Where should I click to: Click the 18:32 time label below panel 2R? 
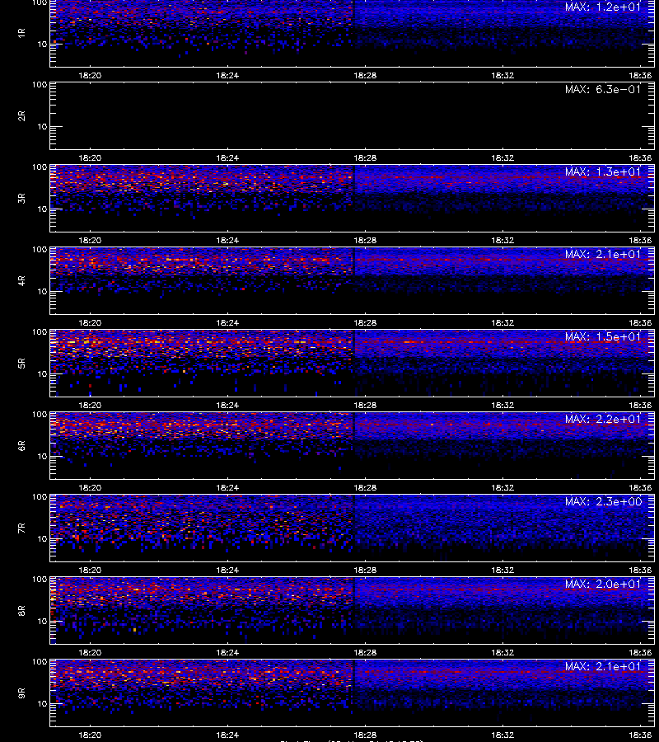[502, 158]
